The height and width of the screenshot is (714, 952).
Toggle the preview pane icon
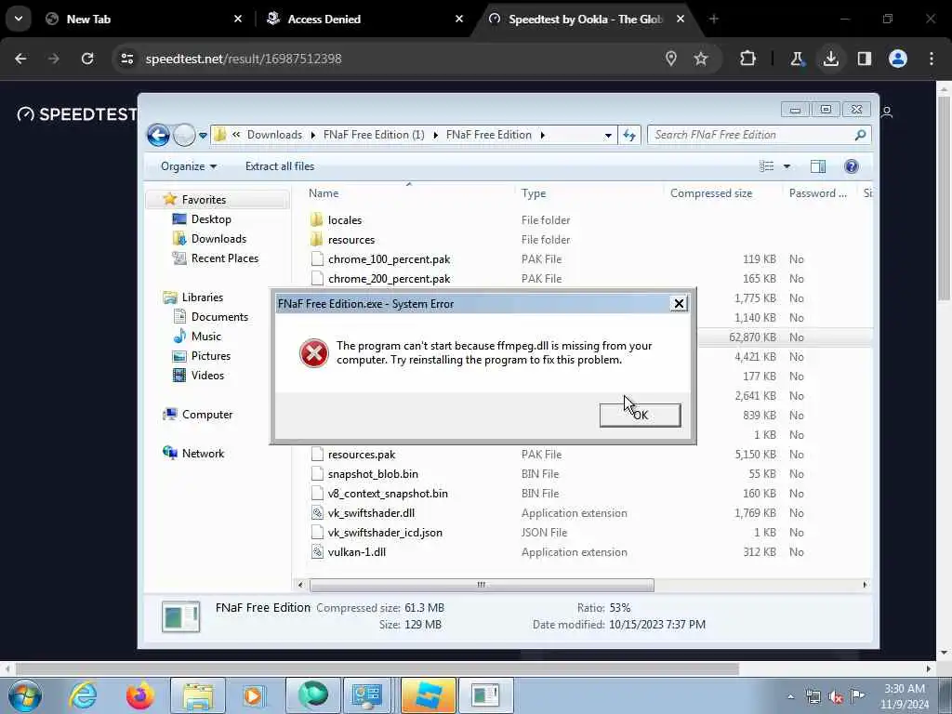point(818,166)
